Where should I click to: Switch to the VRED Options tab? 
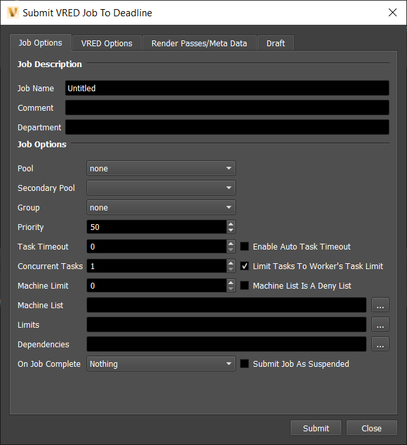107,44
